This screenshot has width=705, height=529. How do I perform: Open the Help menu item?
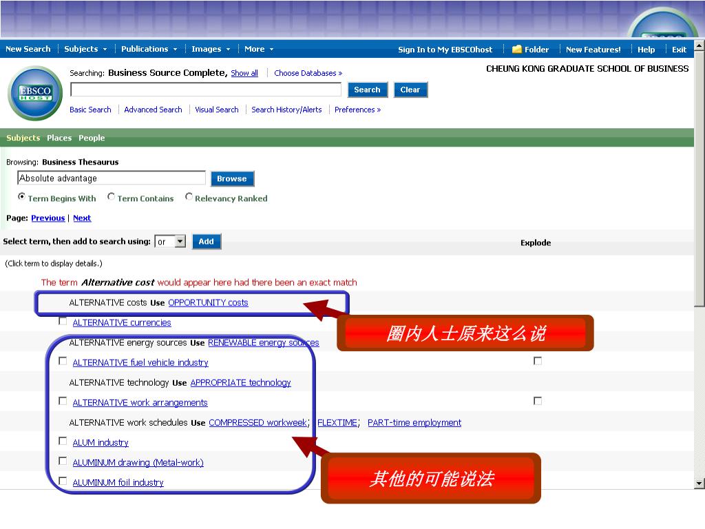pos(646,50)
